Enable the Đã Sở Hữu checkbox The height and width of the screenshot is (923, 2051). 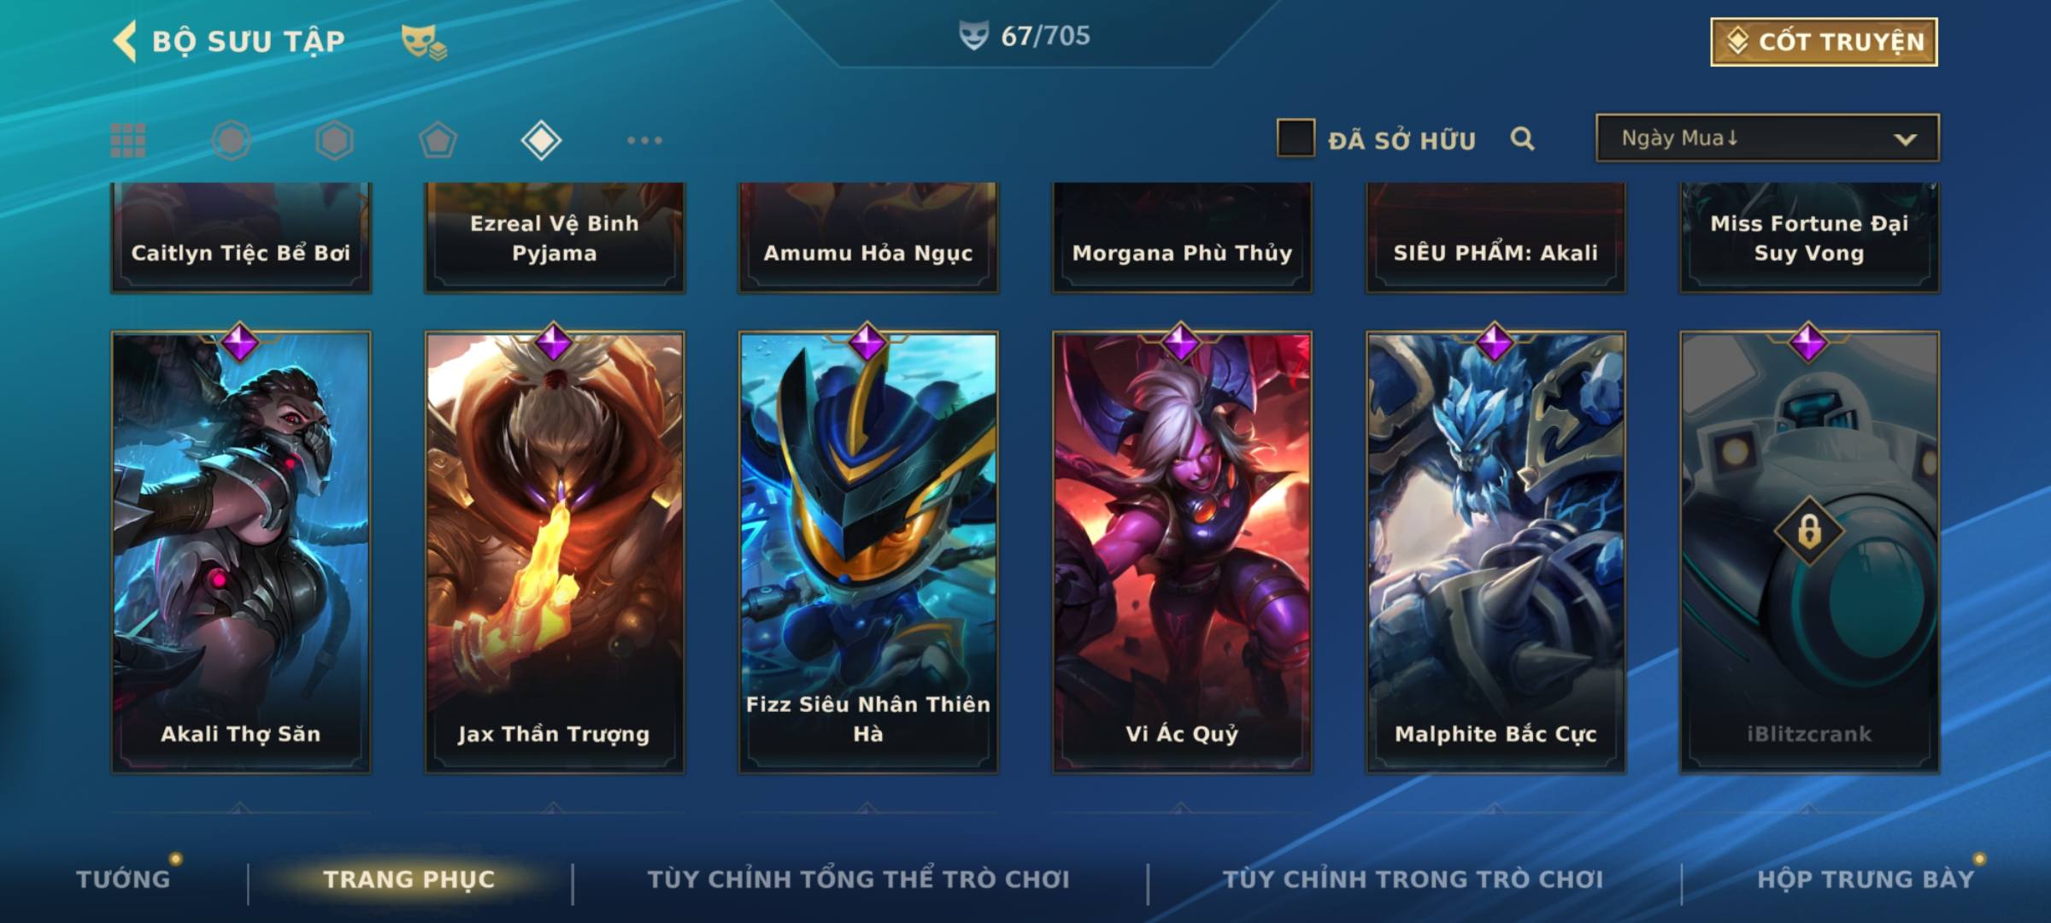[x=1296, y=138]
